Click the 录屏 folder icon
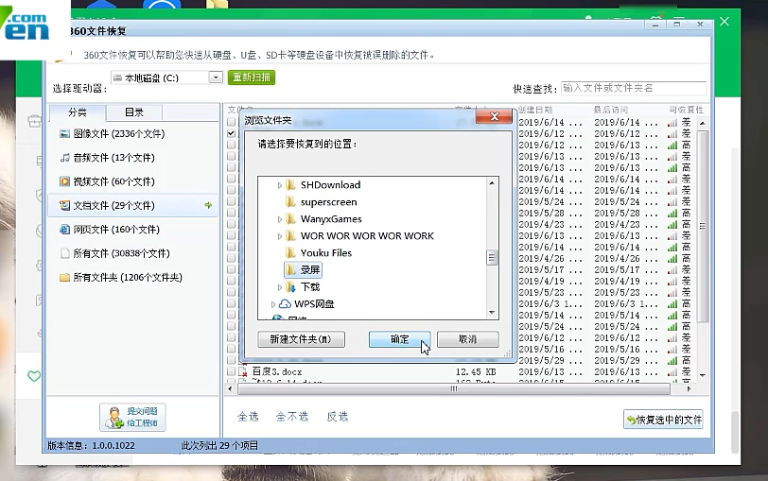This screenshot has height=481, width=768. click(290, 269)
